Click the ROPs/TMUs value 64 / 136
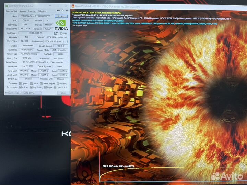 (24, 41)
